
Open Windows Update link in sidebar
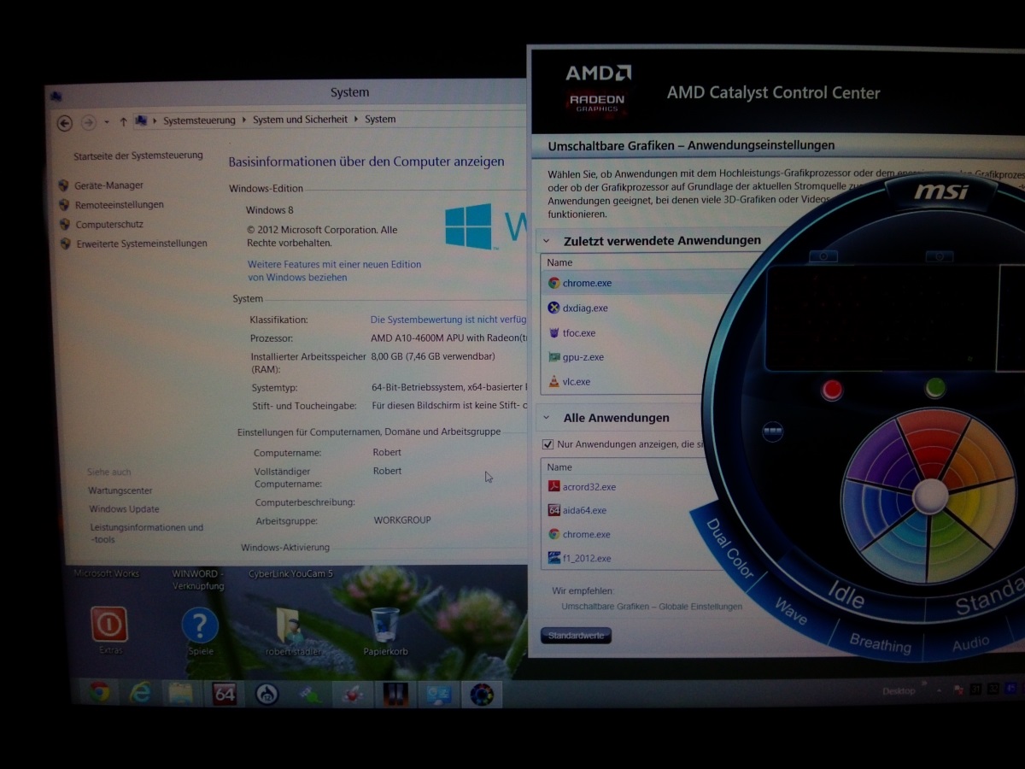125,509
